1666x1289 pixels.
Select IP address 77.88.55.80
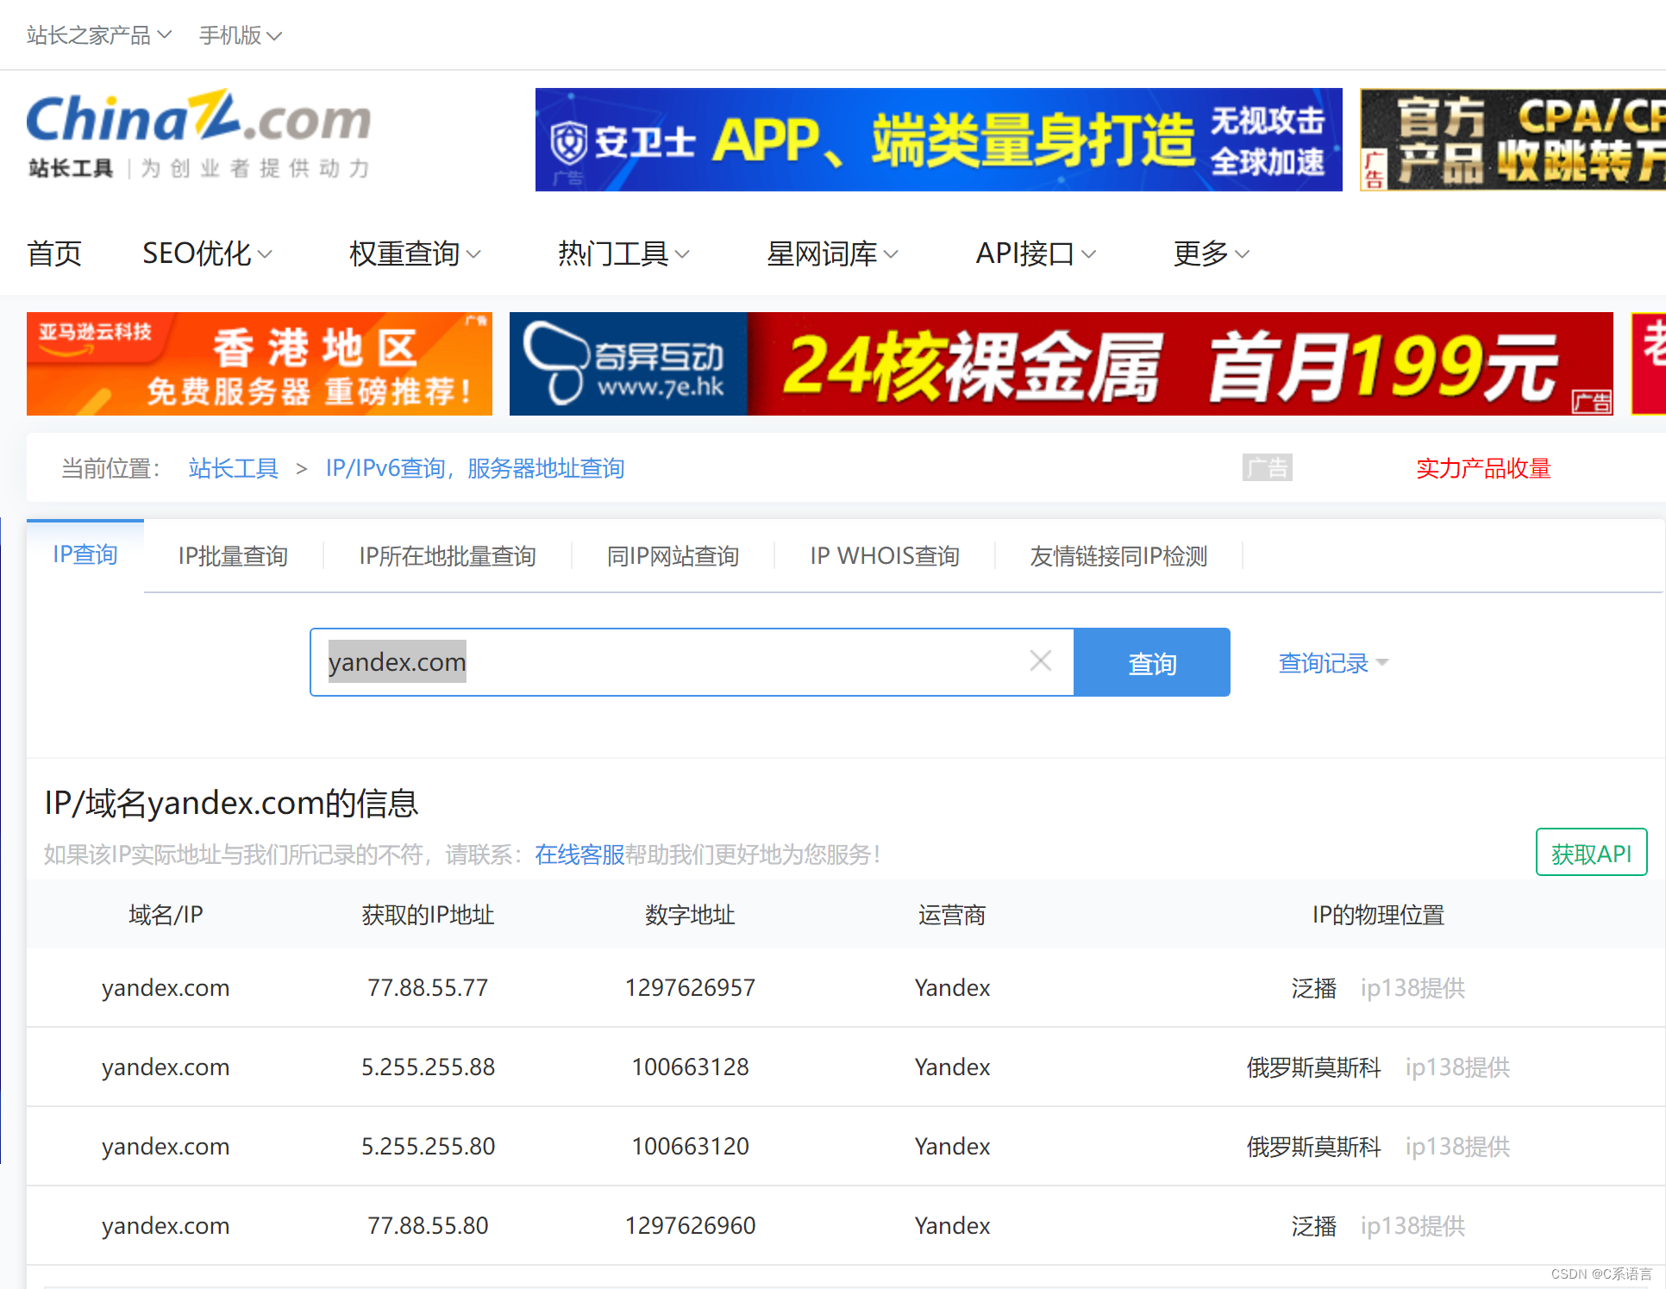coord(428,1225)
